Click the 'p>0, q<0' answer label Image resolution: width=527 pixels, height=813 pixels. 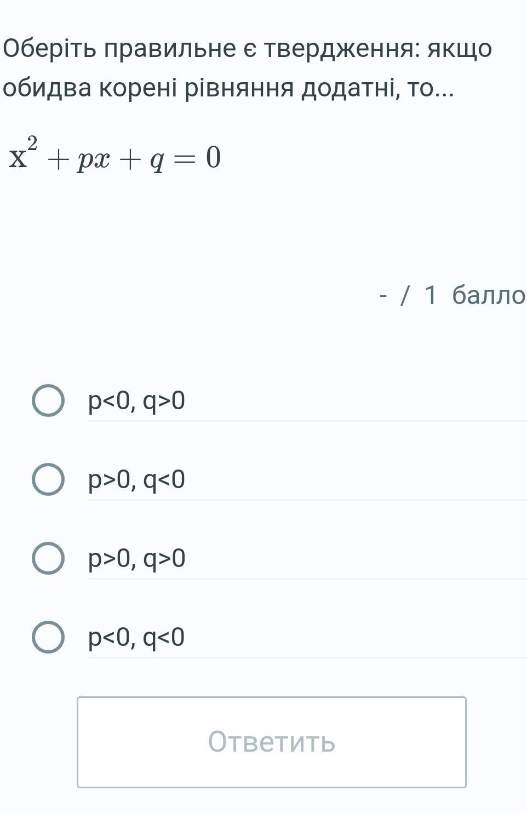click(137, 480)
